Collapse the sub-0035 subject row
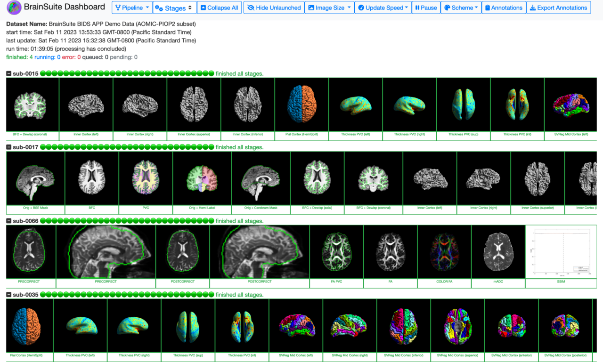Viewport: 603px width, 362px height. click(x=9, y=295)
